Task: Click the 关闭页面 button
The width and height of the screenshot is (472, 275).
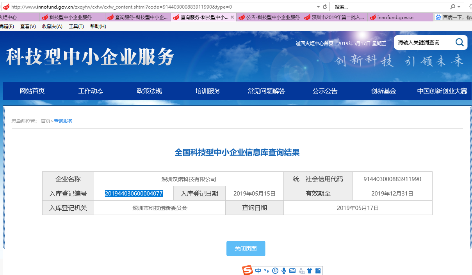Action: 246,249
